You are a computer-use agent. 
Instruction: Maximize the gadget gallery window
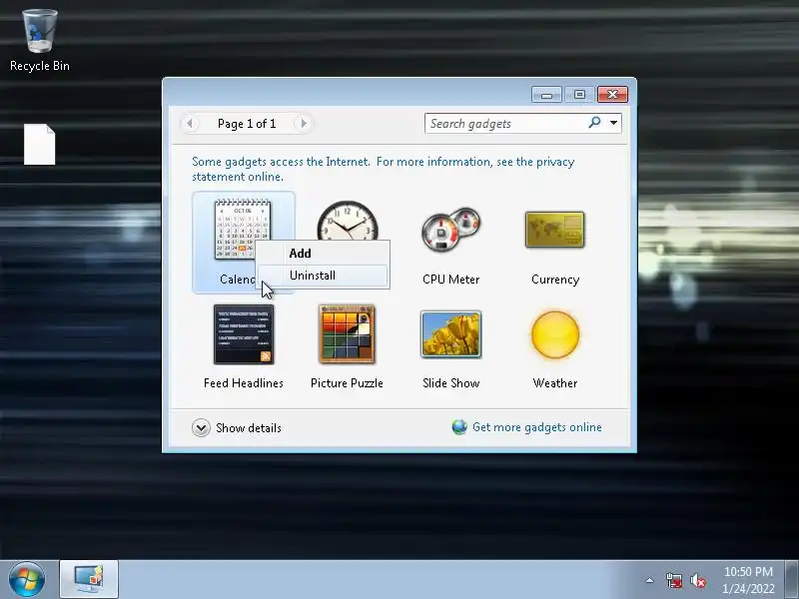[x=579, y=95]
